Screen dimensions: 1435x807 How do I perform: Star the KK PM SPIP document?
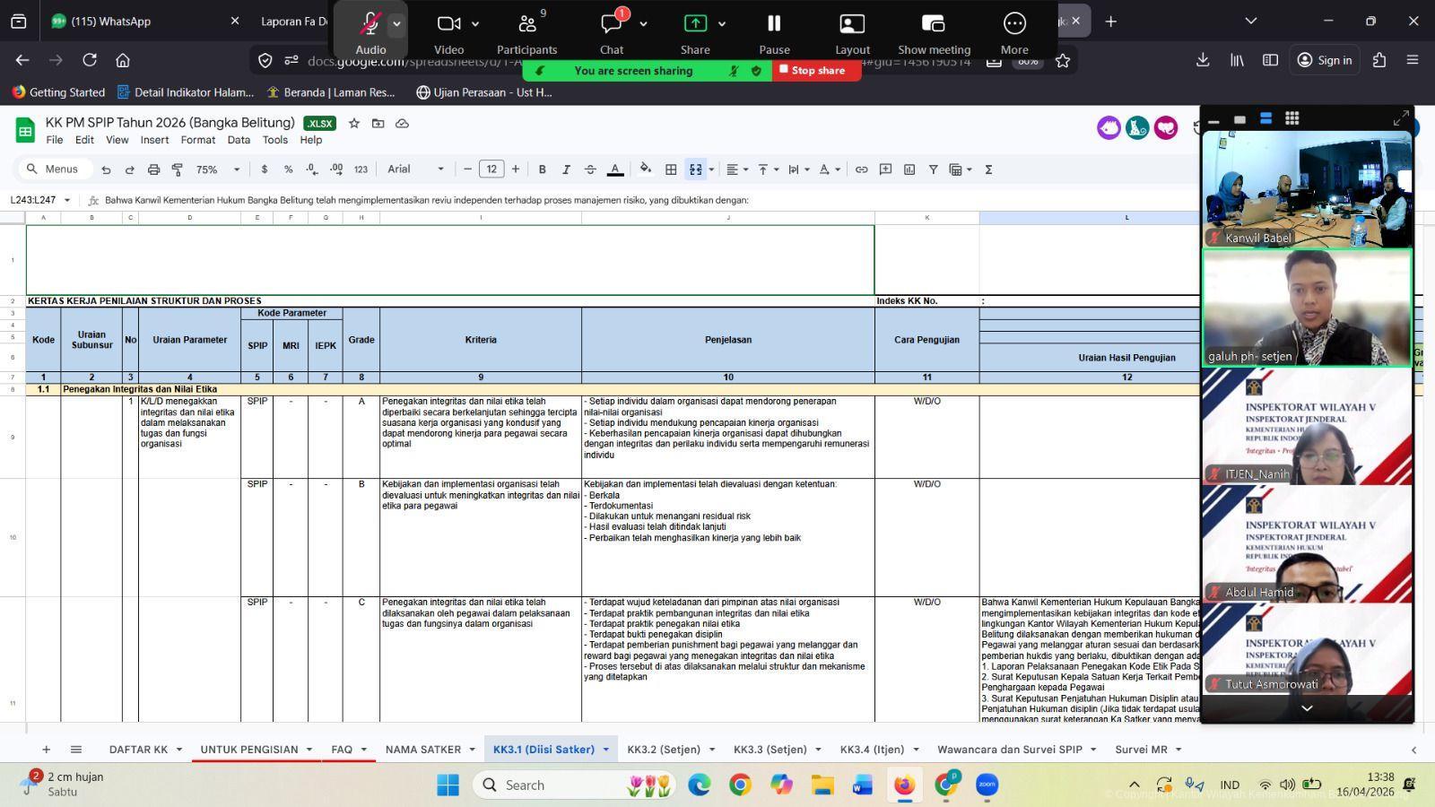tap(354, 123)
